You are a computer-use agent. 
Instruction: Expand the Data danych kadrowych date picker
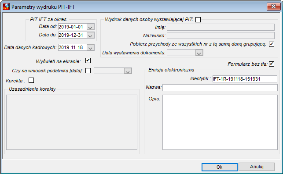[90, 48]
